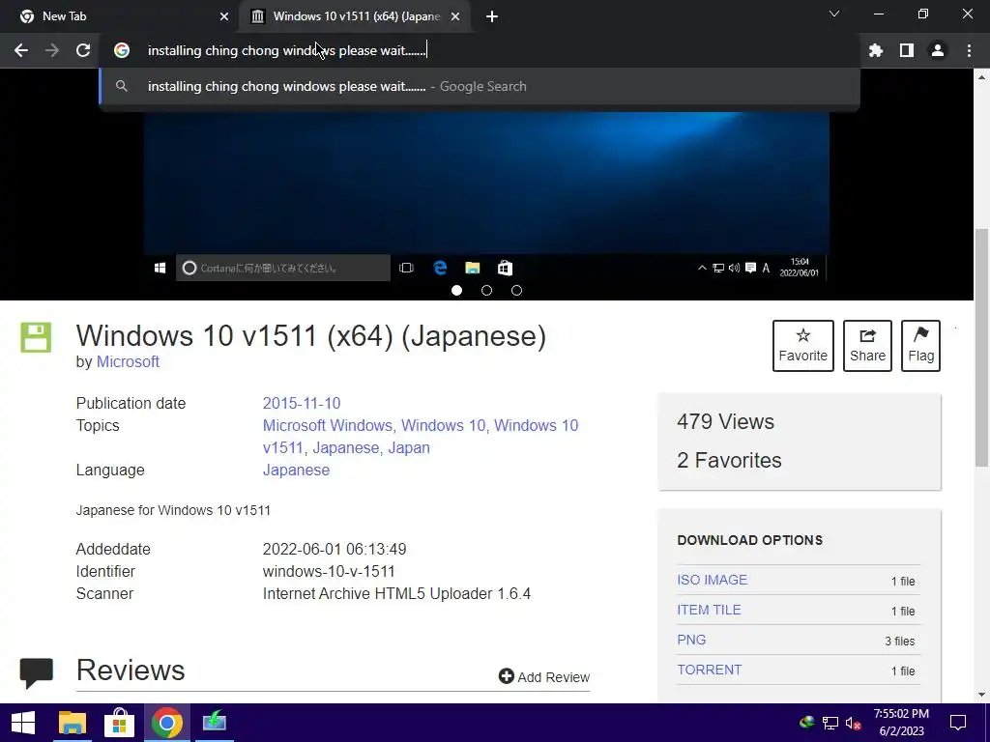
Task: Select the Google Search suggestion row
Action: point(480,86)
